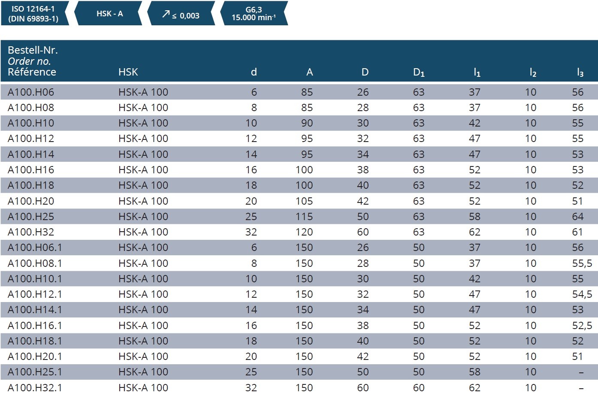Select order number A100.H32
This screenshot has width=598, height=405.
[x=31, y=232]
